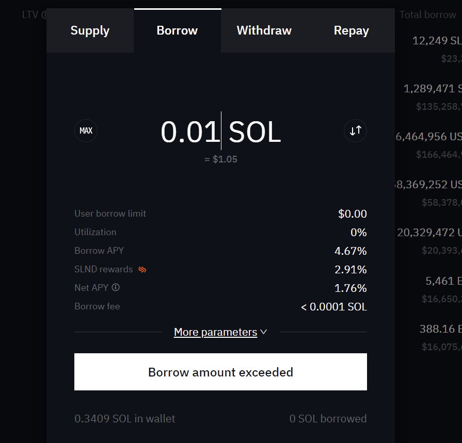The width and height of the screenshot is (462, 443).
Task: Click the info icon next to LTV
Action: [44, 15]
